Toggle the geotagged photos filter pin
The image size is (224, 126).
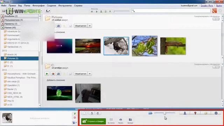tap(110, 12)
